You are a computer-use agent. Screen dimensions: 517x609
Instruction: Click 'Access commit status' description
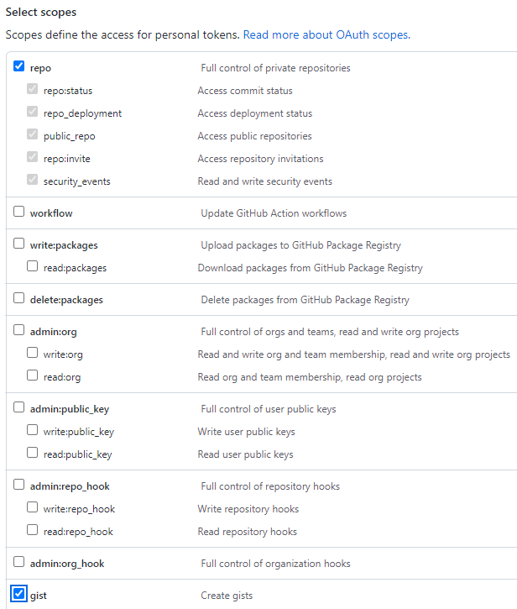[x=245, y=91]
